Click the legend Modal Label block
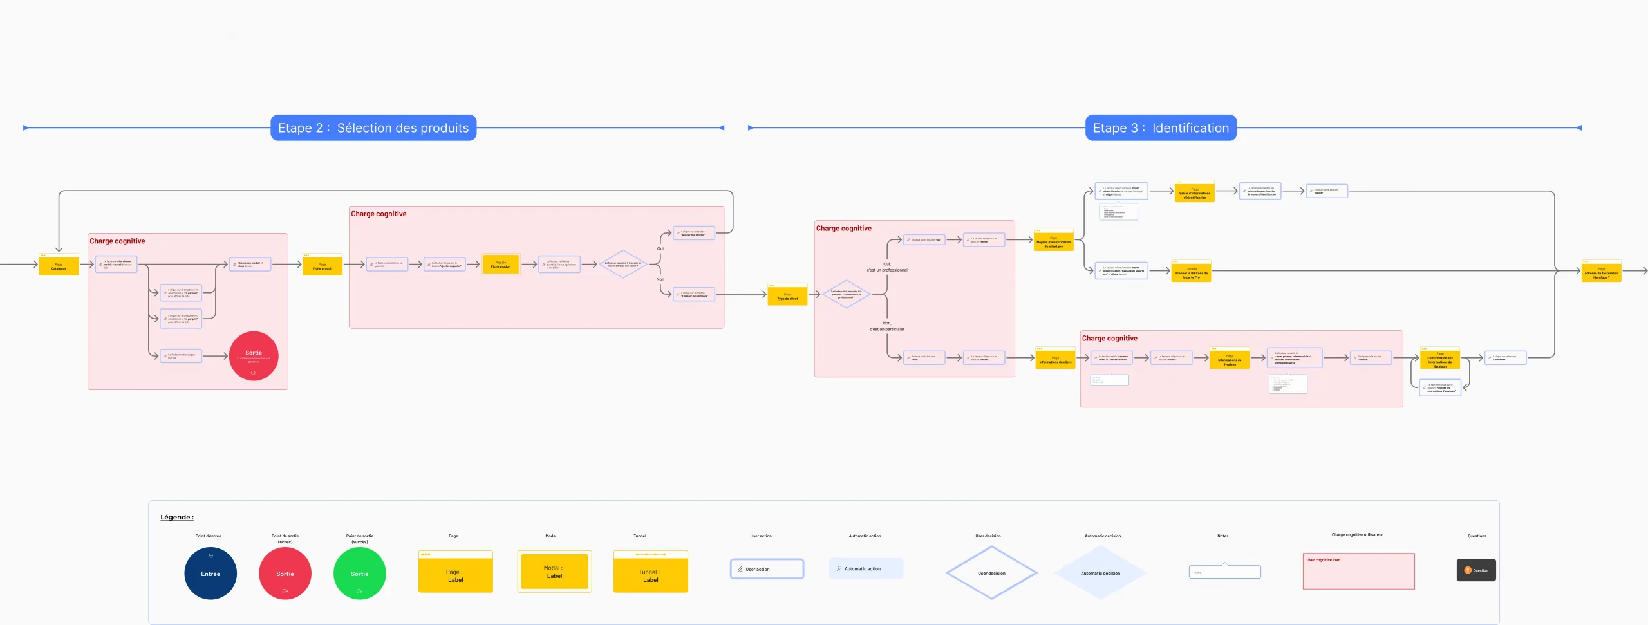The height and width of the screenshot is (625, 1648). pos(554,572)
